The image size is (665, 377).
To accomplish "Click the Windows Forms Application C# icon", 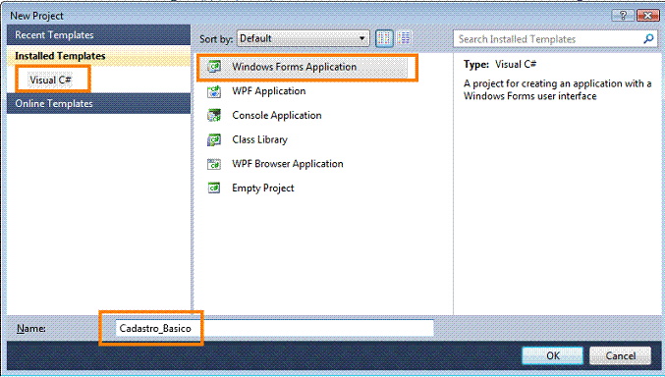I will [214, 67].
